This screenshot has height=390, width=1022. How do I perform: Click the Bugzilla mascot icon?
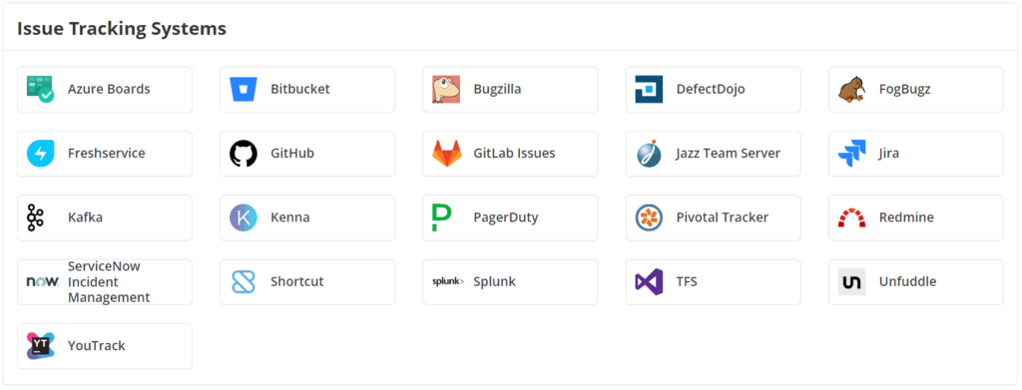point(446,89)
